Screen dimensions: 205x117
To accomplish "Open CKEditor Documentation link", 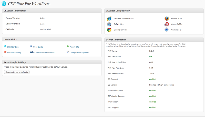I will pyautogui.click(x=44, y=52).
